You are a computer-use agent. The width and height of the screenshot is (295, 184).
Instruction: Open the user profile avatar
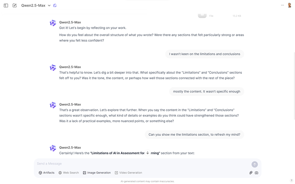pos(289,5)
